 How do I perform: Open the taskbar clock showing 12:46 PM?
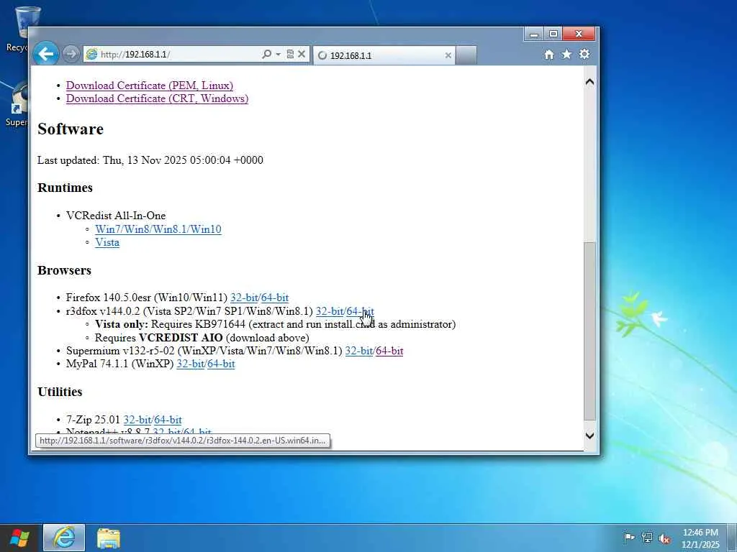(x=700, y=538)
